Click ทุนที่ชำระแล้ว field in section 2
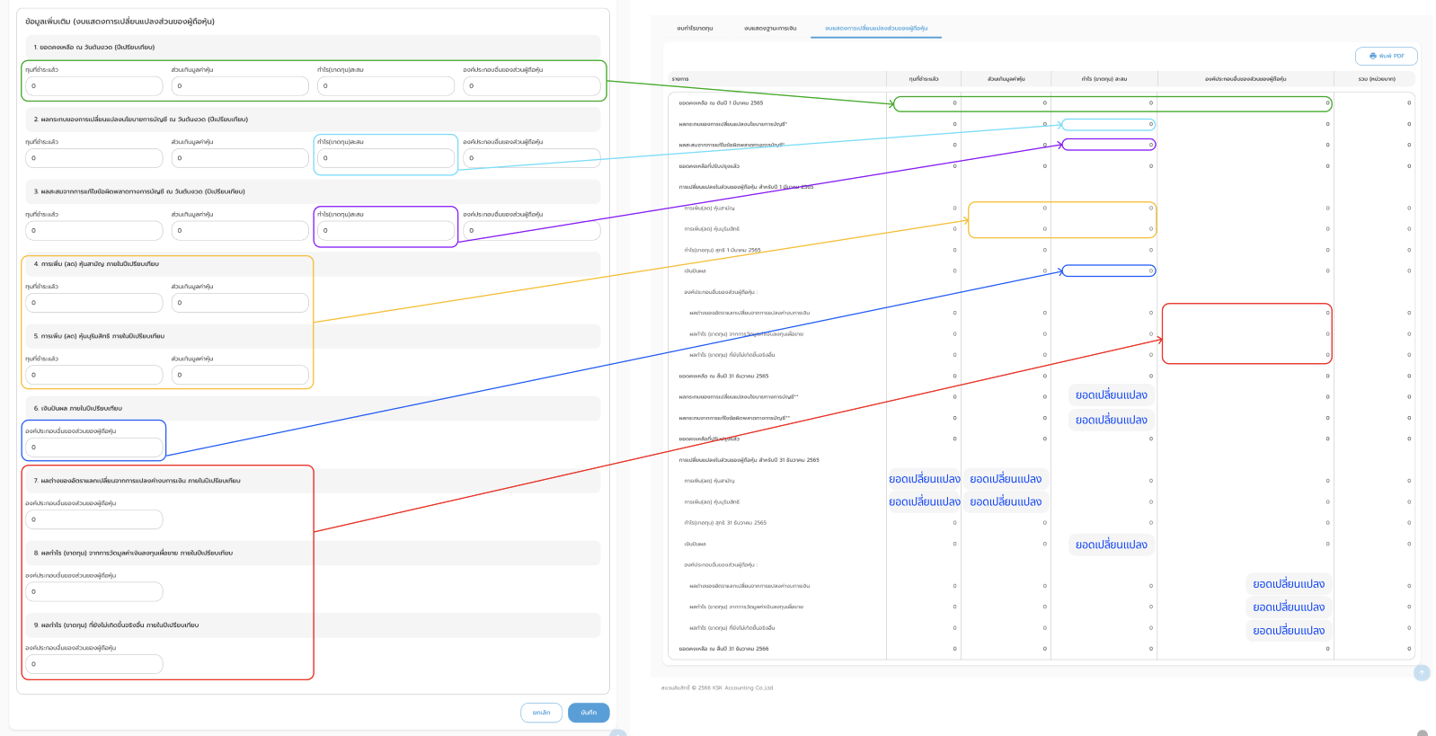The height and width of the screenshot is (736, 1436). click(94, 158)
